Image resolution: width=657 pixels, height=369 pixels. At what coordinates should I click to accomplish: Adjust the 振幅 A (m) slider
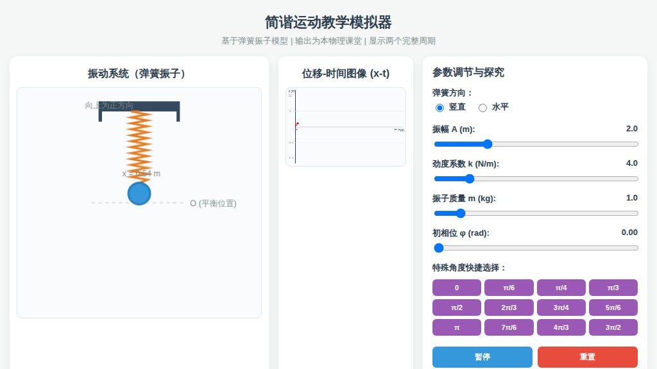point(536,144)
